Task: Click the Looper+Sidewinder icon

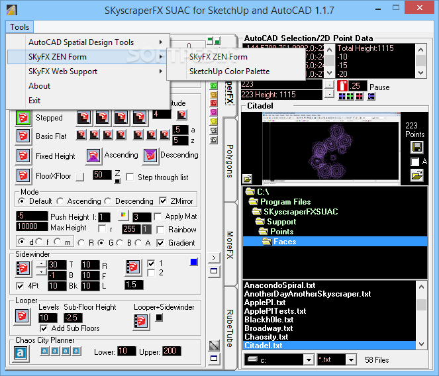Action: pyautogui.click(x=141, y=321)
